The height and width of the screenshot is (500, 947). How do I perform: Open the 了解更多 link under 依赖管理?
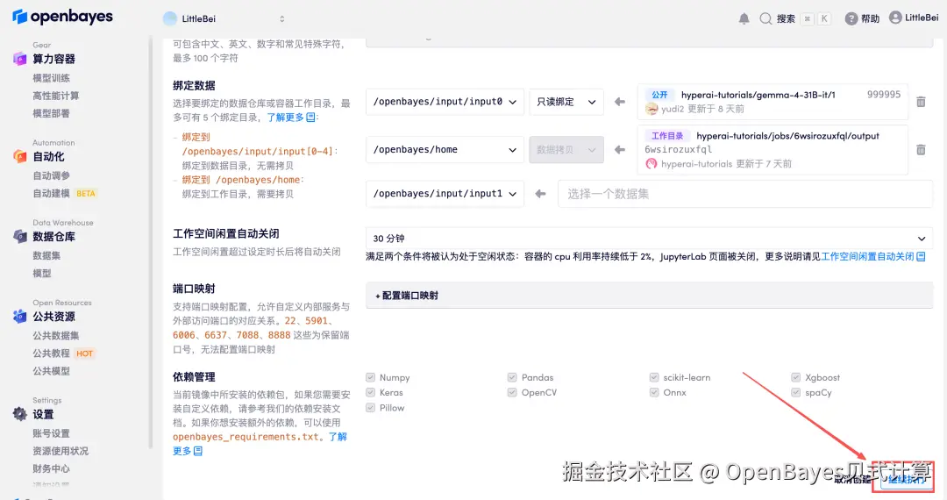point(260,443)
